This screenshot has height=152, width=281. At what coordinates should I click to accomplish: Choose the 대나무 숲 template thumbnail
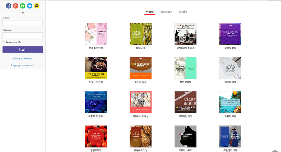click(140, 34)
